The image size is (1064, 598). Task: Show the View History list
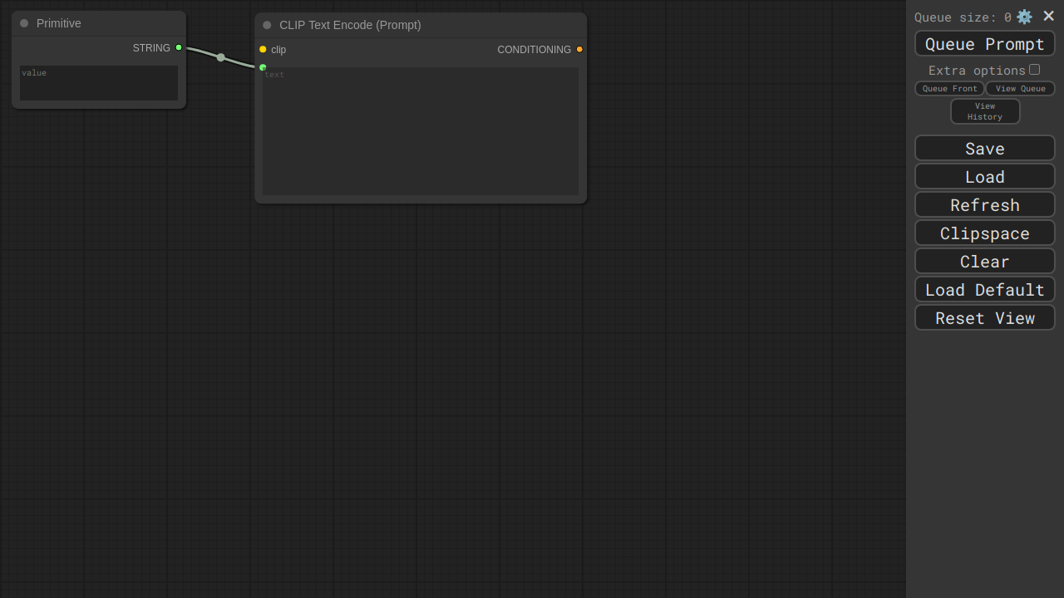pyautogui.click(x=985, y=111)
